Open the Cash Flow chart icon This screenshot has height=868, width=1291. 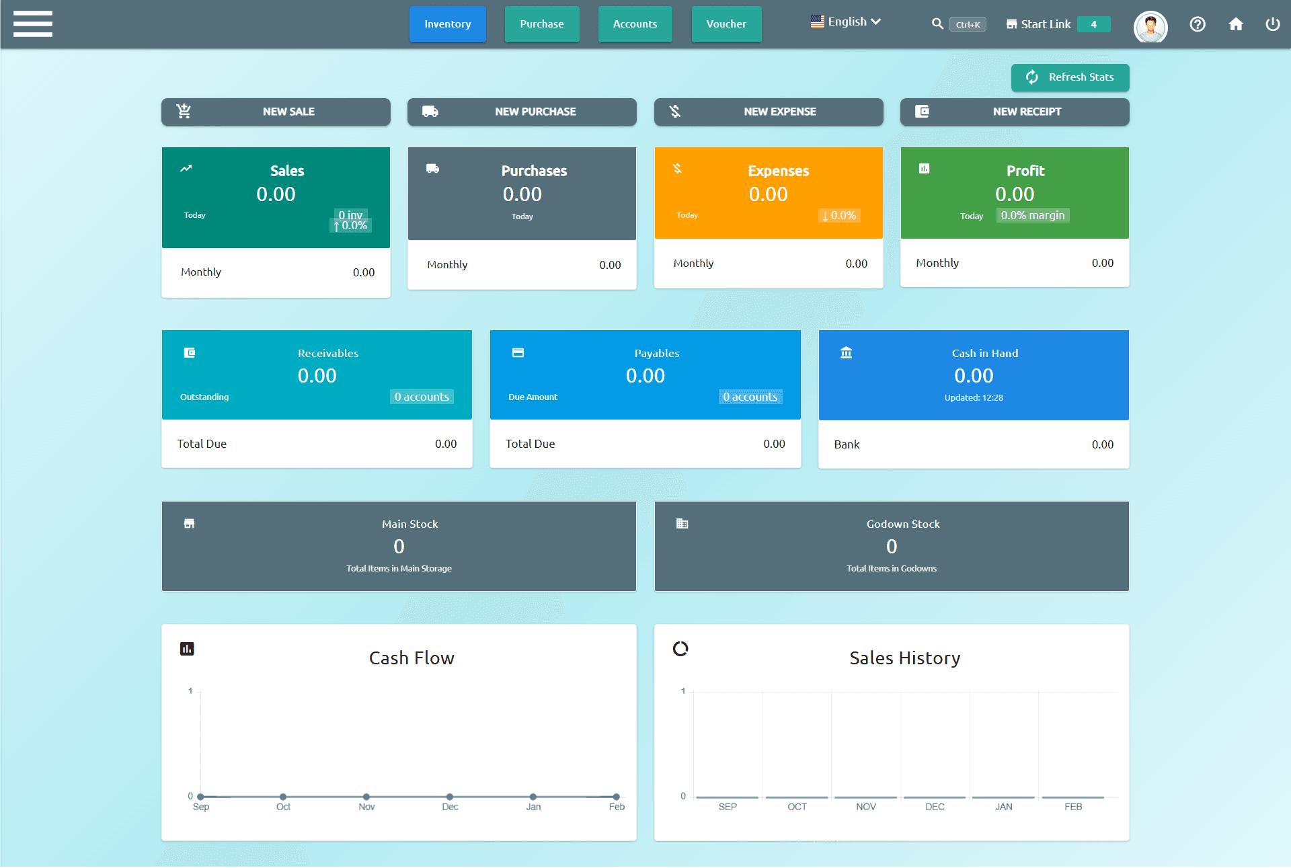tap(187, 648)
